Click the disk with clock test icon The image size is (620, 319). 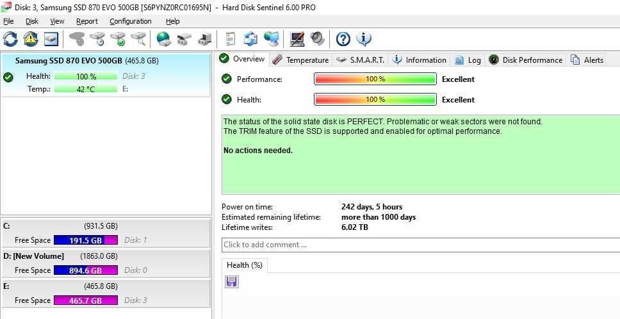pyautogui.click(x=97, y=38)
